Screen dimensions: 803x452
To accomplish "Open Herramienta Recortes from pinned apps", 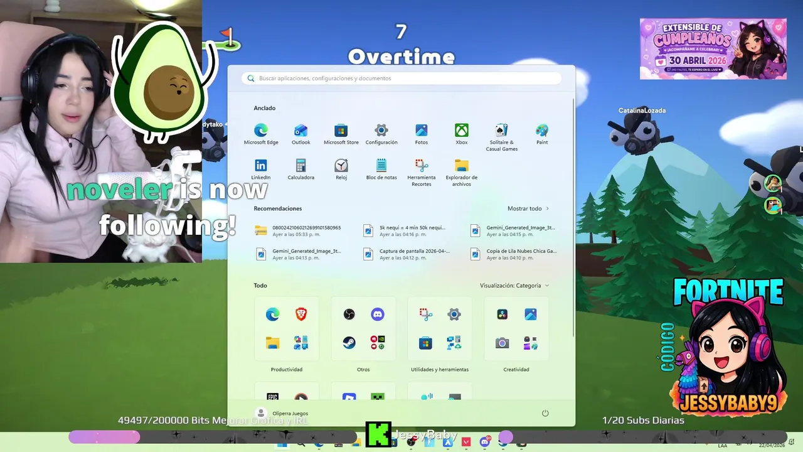I will click(422, 172).
